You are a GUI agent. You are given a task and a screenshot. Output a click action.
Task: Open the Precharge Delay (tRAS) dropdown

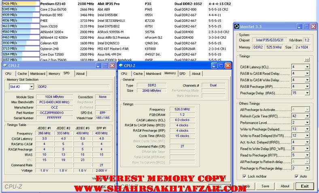point(307,93)
